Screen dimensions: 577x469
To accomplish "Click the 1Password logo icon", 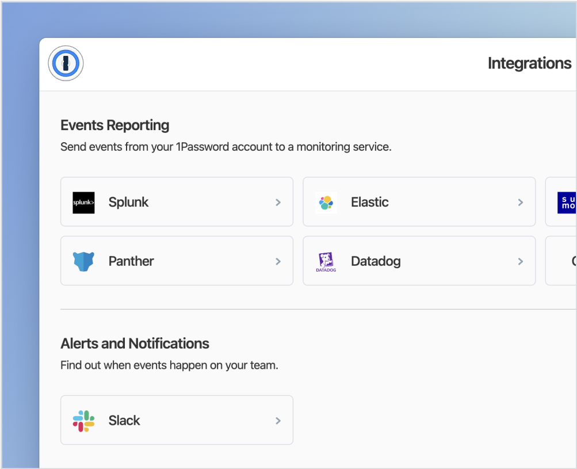I will [x=66, y=63].
